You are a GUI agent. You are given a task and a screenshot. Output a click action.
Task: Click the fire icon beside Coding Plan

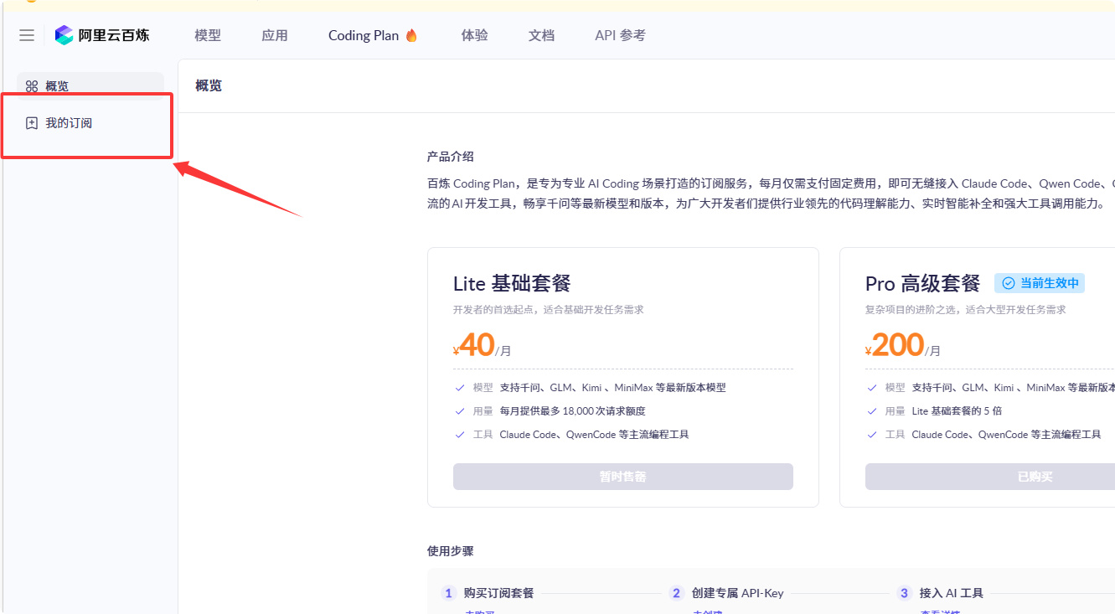pos(411,35)
